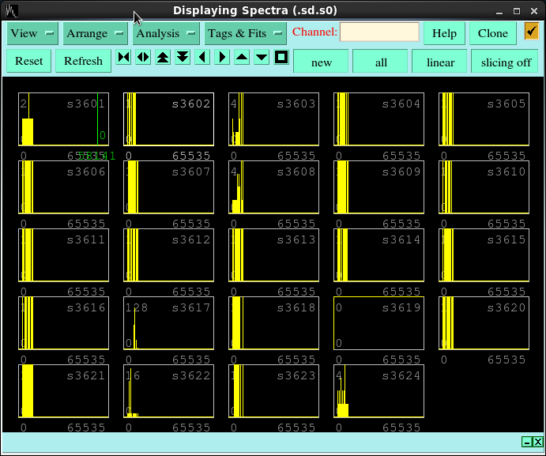The image size is (546, 456).
Task: Click the right arrow pan icon
Action: [222, 57]
